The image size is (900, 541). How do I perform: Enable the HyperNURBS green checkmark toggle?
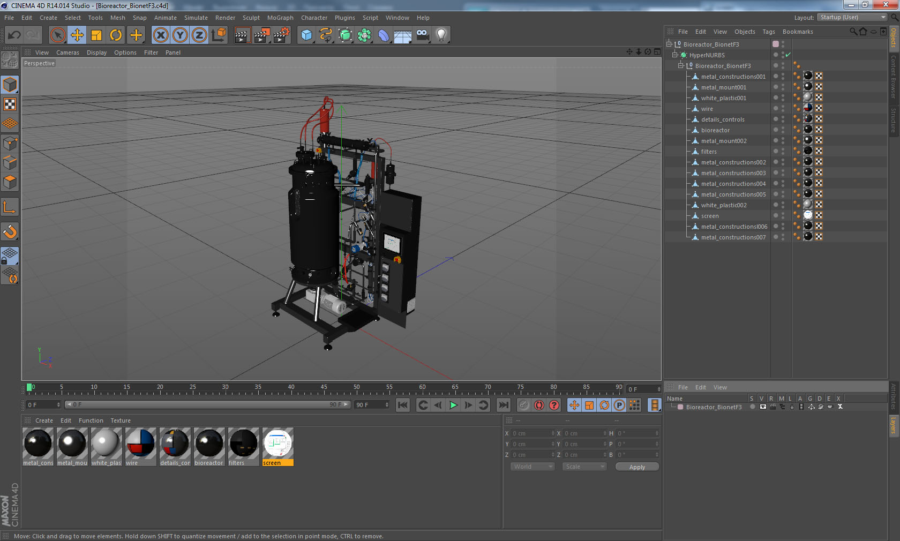pyautogui.click(x=788, y=55)
